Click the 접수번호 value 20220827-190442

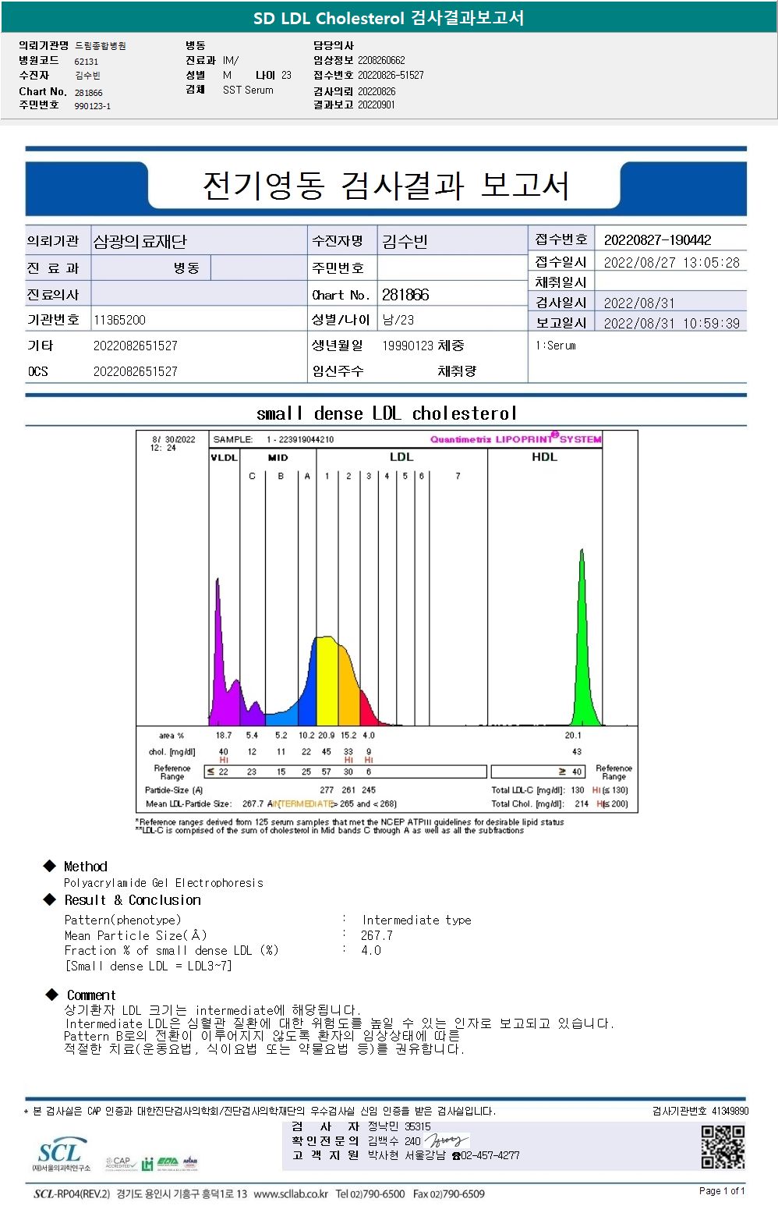click(670, 239)
